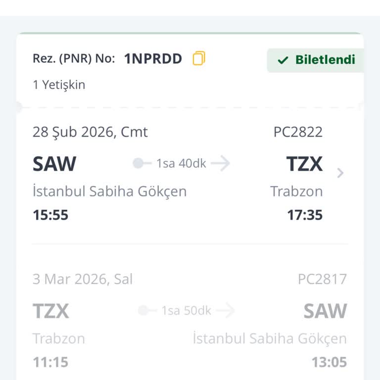
Task: Tap the 1 Yetişkin passenger label
Action: pyautogui.click(x=59, y=85)
